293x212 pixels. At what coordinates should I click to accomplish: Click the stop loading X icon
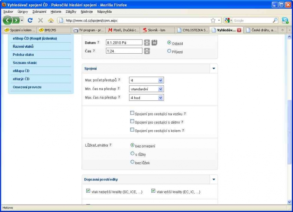tap(40, 20)
